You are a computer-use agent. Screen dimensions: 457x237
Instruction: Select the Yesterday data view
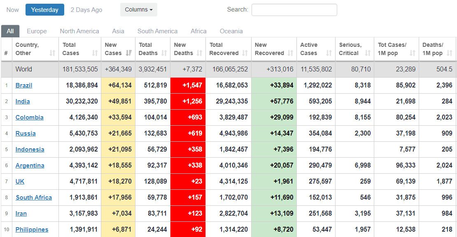(45, 10)
